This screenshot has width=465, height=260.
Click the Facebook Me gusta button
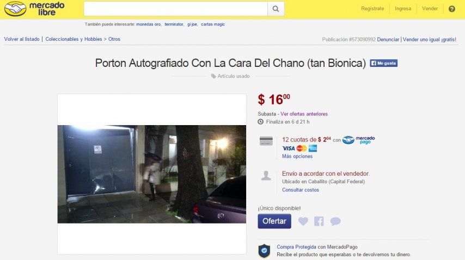[383, 63]
